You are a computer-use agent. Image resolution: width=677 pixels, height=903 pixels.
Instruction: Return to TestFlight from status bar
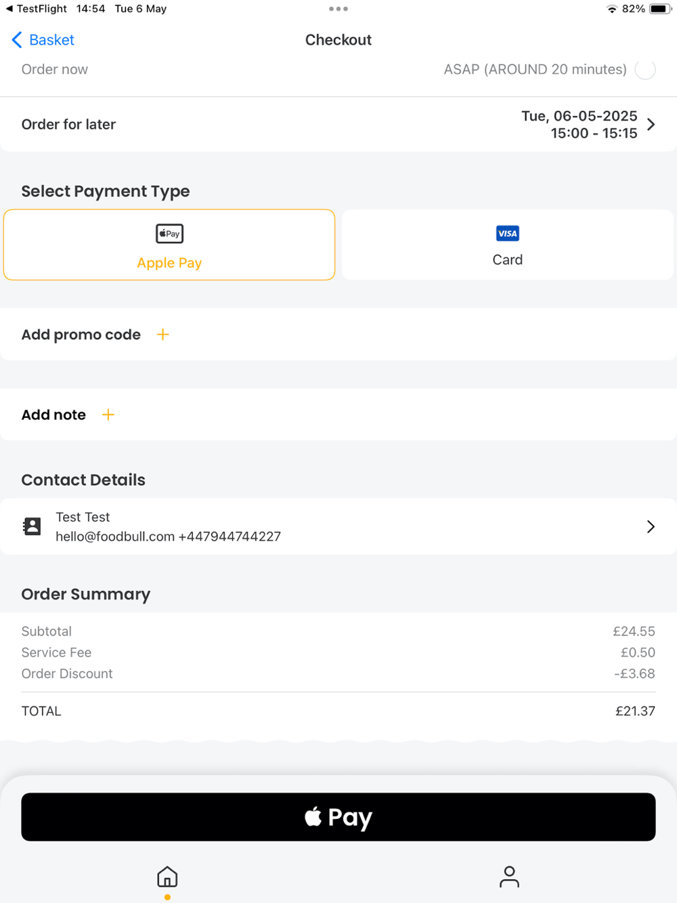[37, 9]
